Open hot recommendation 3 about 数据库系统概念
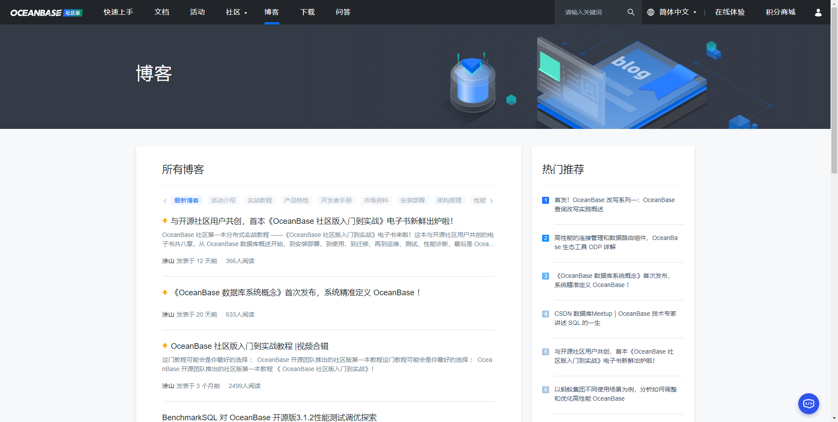Viewport: 838px width, 422px height. pos(612,280)
